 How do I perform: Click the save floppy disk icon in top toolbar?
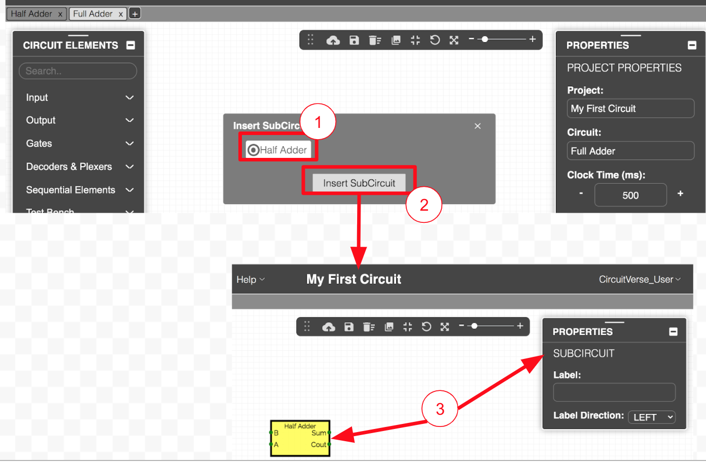coord(354,40)
